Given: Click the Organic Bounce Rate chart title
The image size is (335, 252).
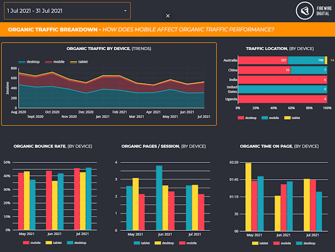Looking at the screenshot, I should (53, 146).
